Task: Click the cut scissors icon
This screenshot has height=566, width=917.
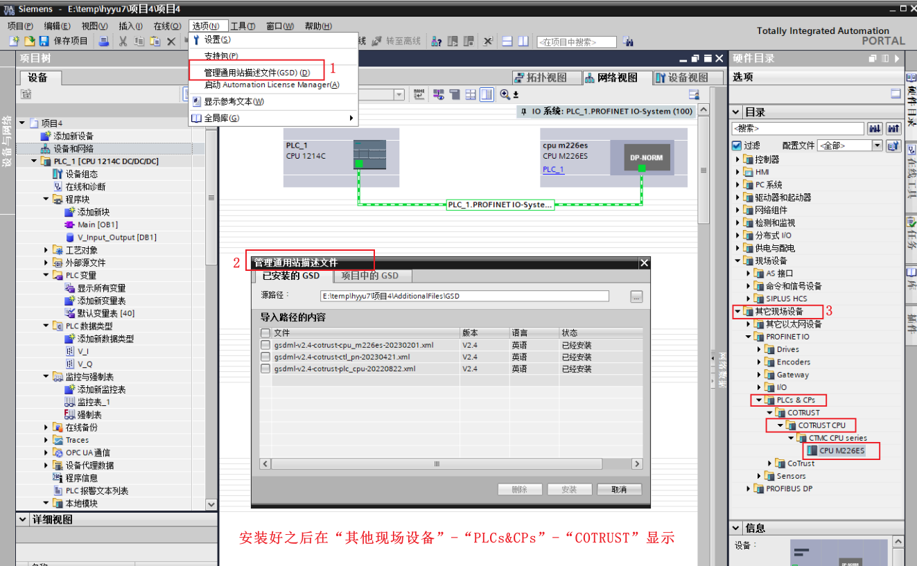Action: click(x=123, y=41)
